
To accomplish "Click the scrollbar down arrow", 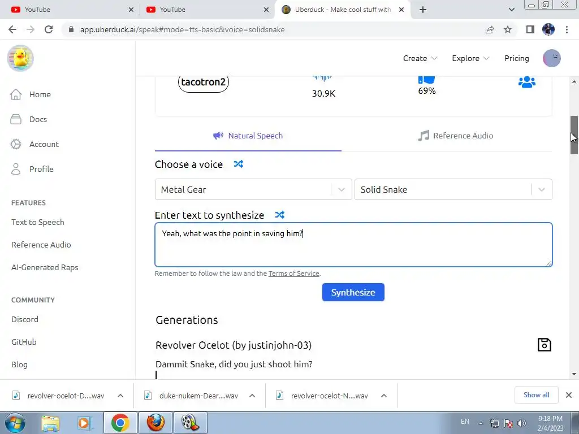I will [574, 374].
